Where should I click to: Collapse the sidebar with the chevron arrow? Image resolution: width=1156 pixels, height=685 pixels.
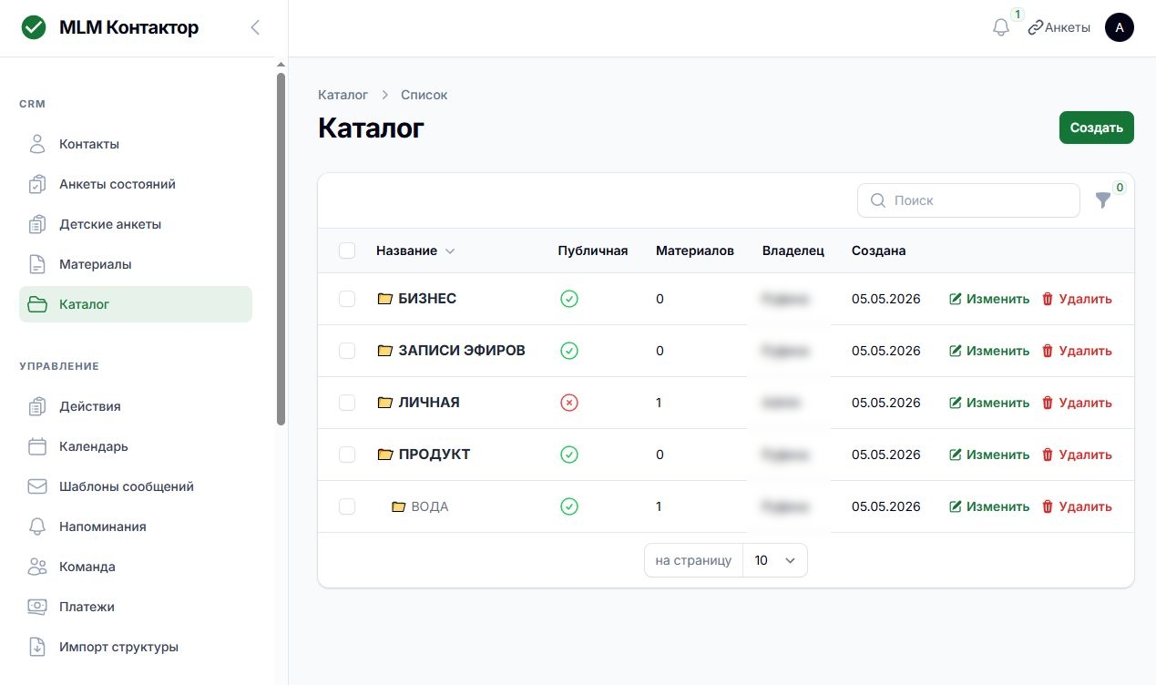tap(255, 27)
